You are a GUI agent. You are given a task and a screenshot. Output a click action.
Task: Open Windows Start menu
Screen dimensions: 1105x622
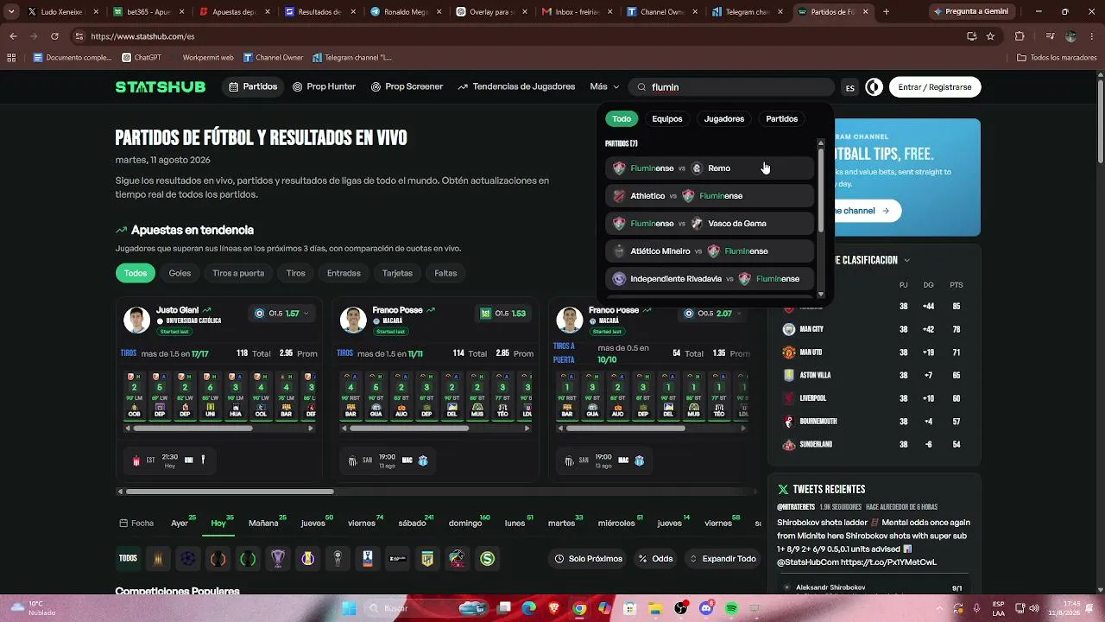tap(349, 608)
